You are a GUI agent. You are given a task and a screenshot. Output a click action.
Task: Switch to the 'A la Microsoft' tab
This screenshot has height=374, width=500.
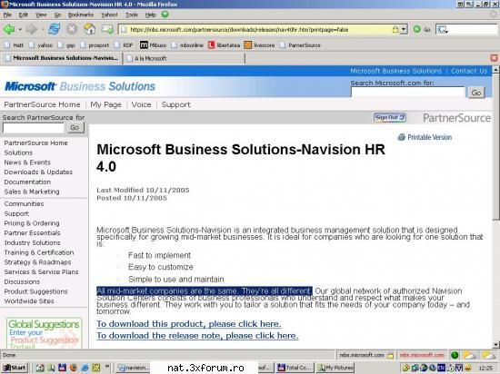pos(184,58)
